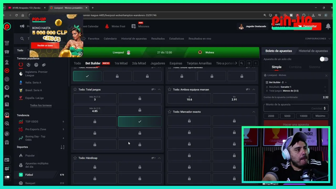336x189 pixels.
Task: Open the chat icon in left sidebar
Action: point(7,169)
